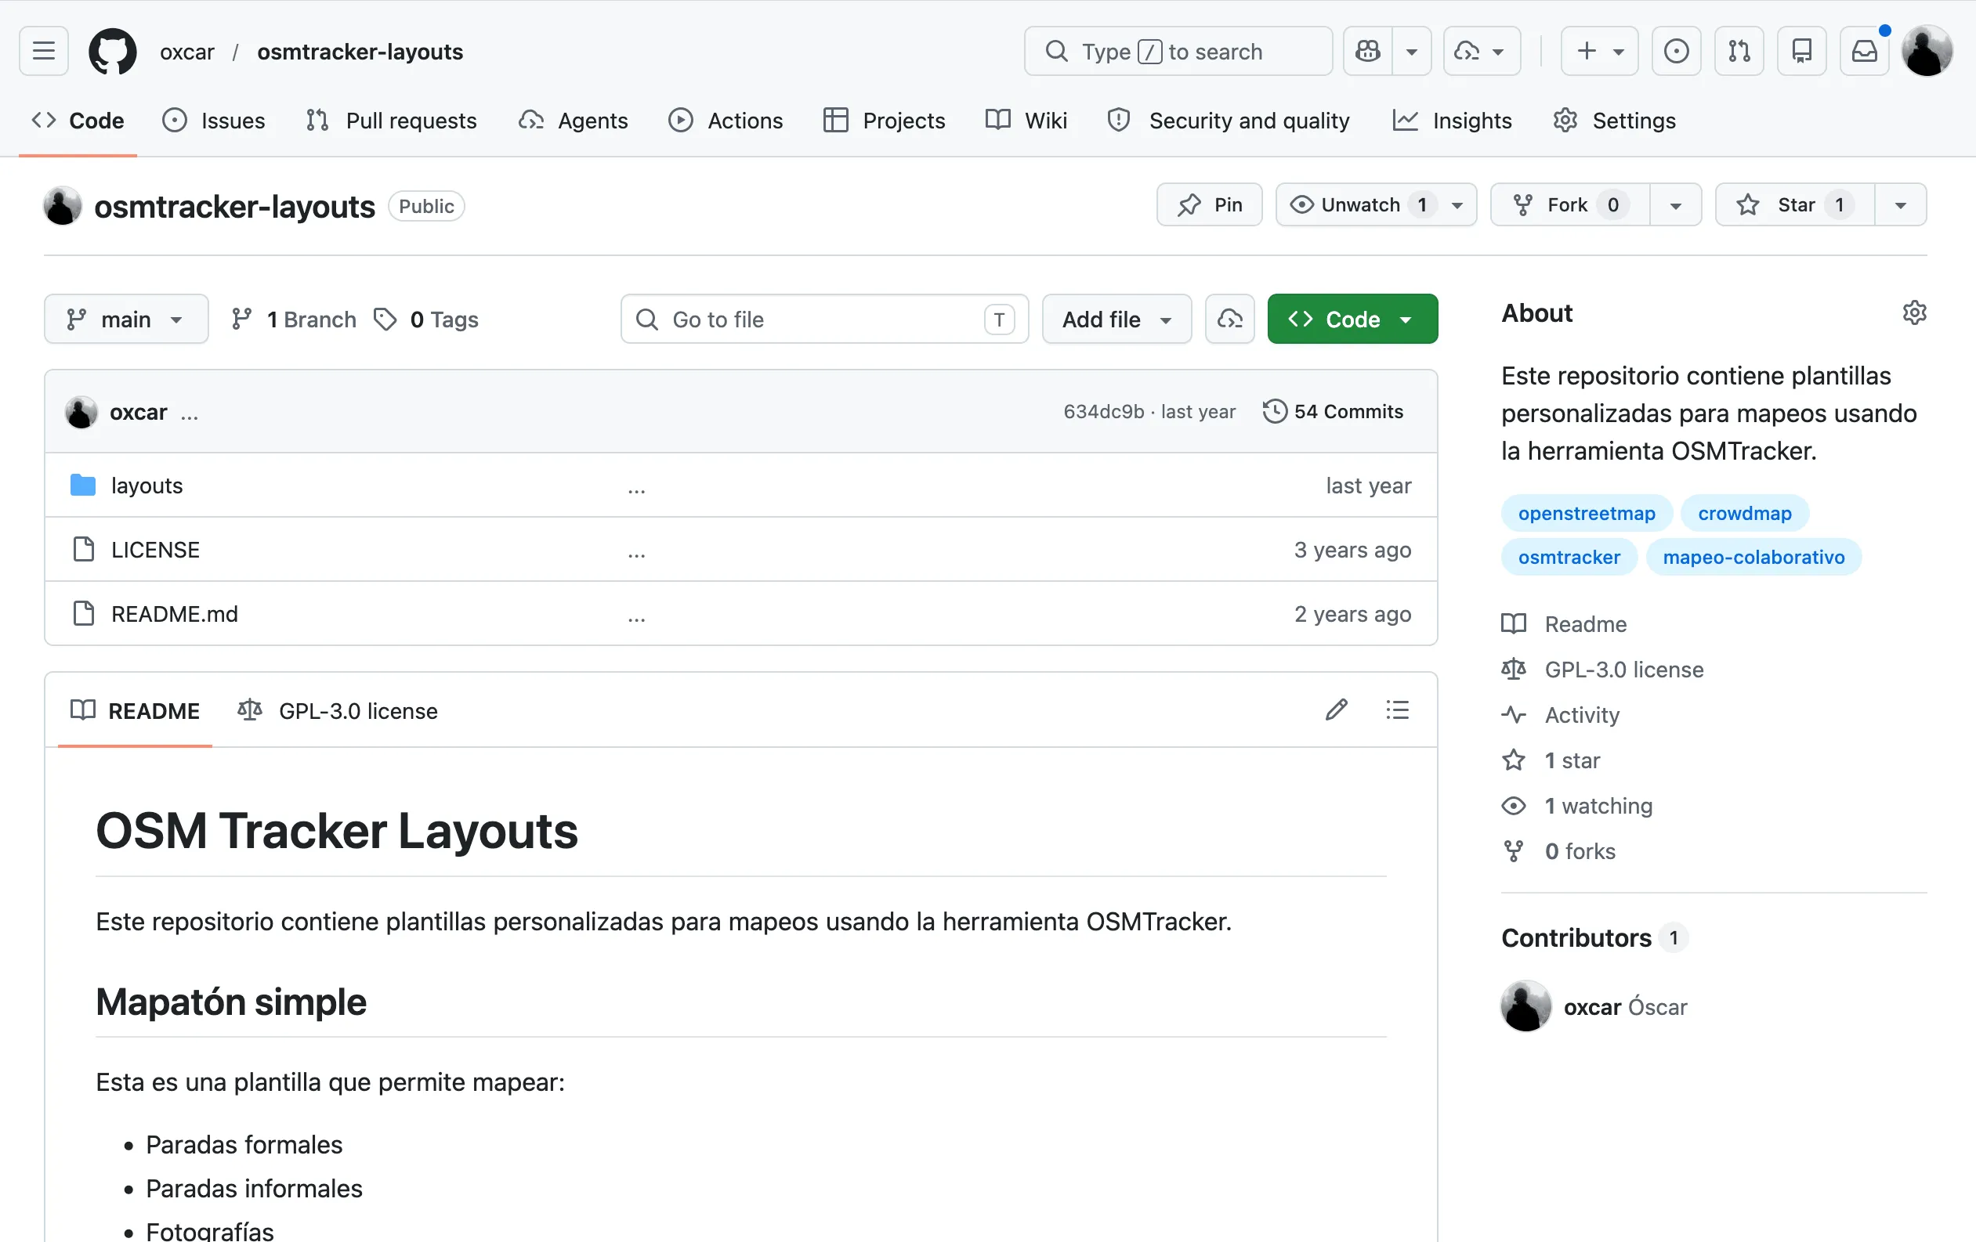The image size is (1976, 1242).
Task: Open fork options dropdown arrow
Action: click(1676, 204)
